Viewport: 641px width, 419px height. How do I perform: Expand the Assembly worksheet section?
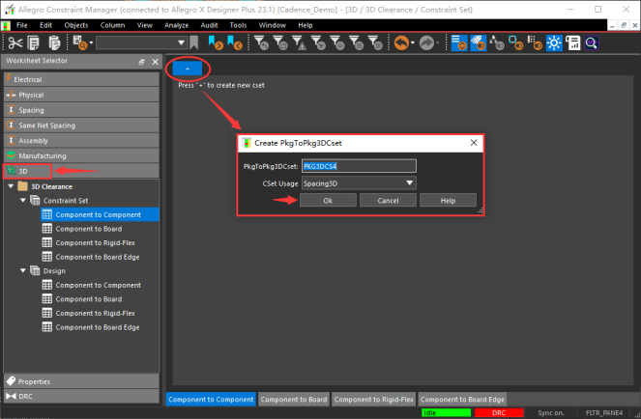pyautogui.click(x=81, y=141)
